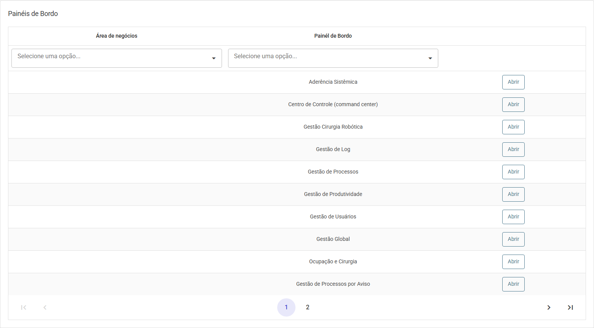594x328 pixels.
Task: Expand Área de negócios dropdown arrow
Action: point(214,58)
